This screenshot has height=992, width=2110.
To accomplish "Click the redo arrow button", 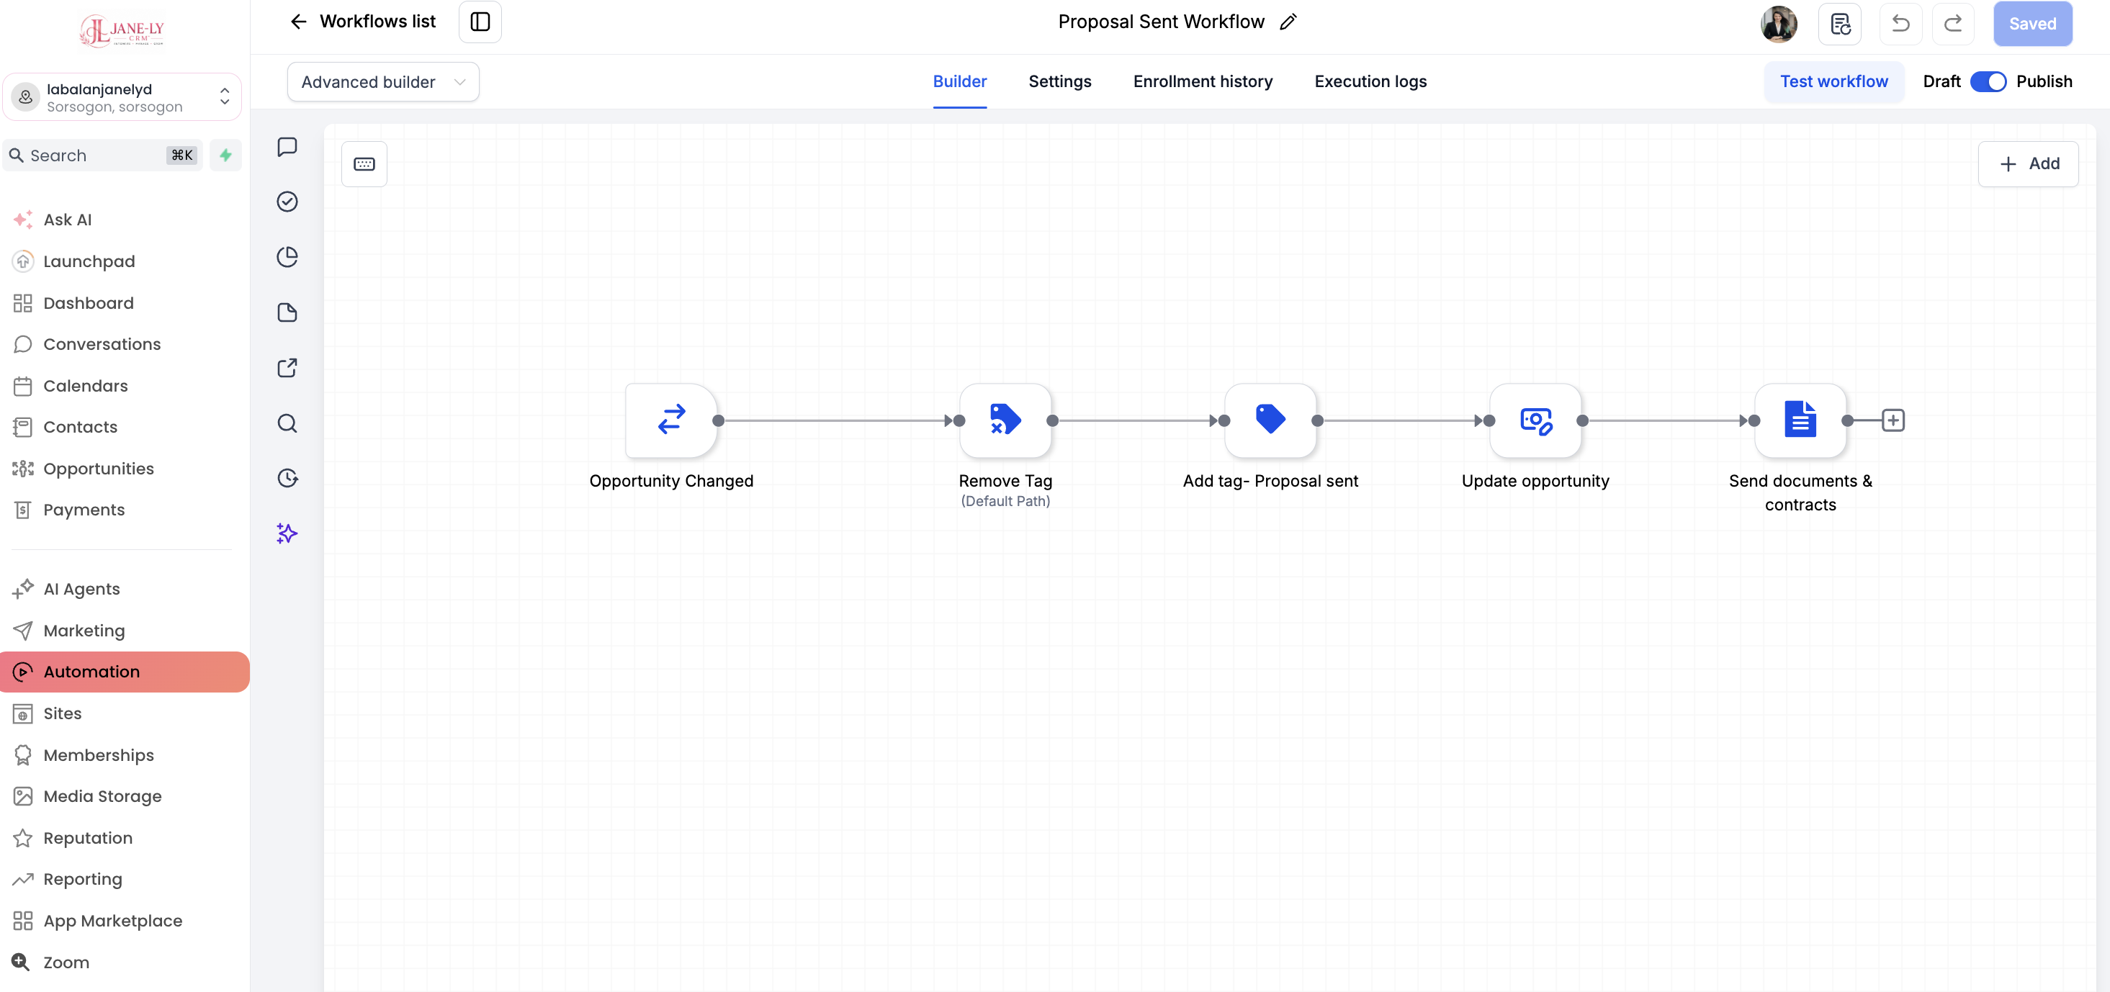I will (1953, 24).
